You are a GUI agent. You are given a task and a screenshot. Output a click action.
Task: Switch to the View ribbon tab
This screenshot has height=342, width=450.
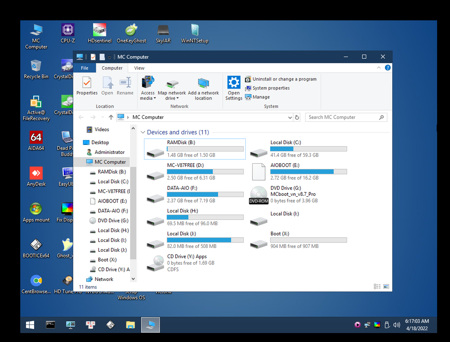point(139,68)
